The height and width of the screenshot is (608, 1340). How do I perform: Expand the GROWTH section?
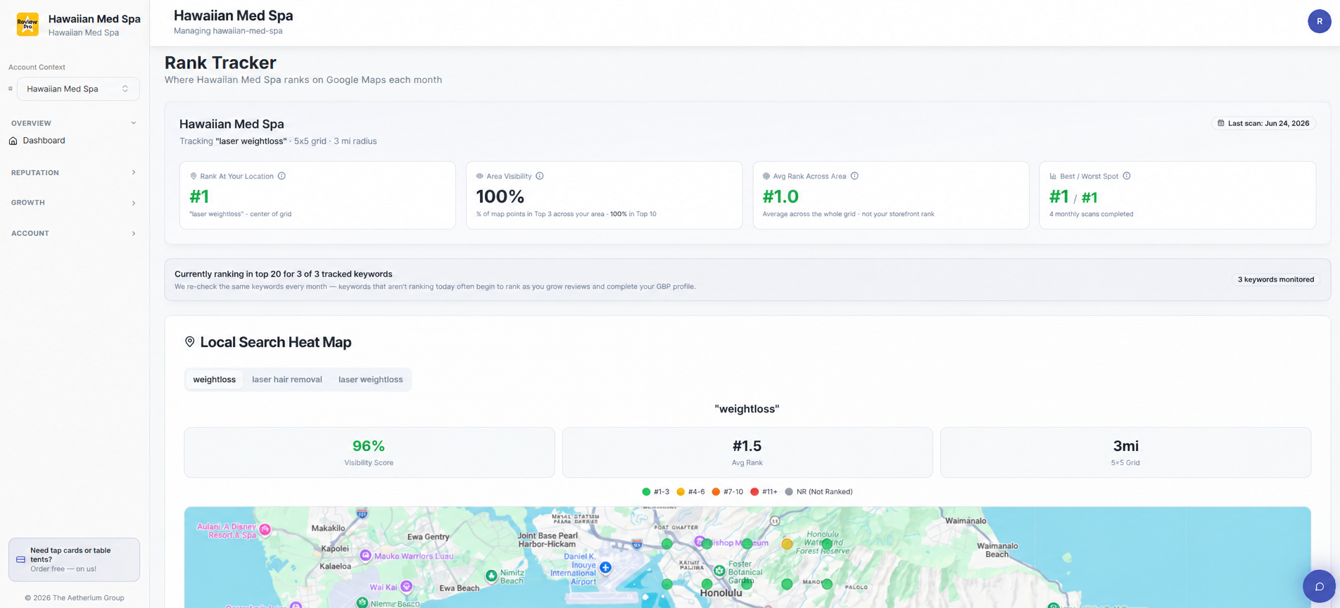click(x=74, y=203)
